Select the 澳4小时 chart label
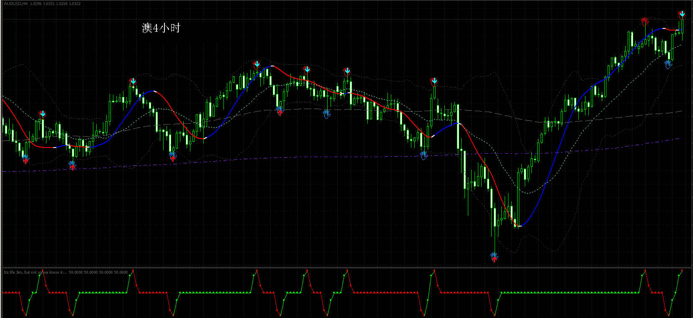This screenshot has height=318, width=693. tap(161, 28)
